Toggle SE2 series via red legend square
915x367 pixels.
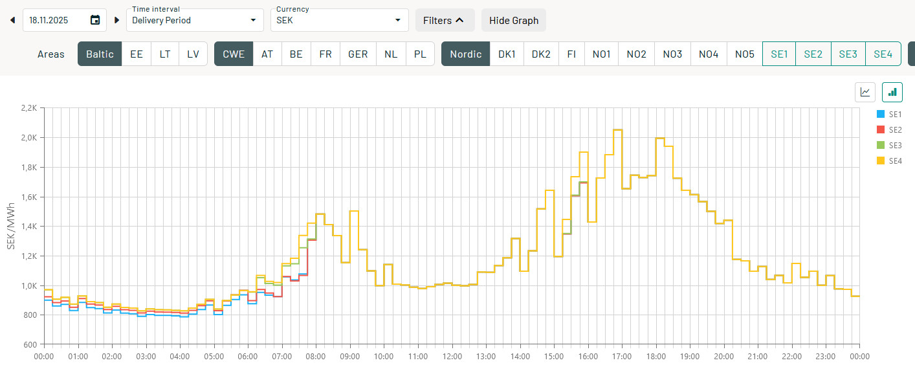(x=879, y=130)
